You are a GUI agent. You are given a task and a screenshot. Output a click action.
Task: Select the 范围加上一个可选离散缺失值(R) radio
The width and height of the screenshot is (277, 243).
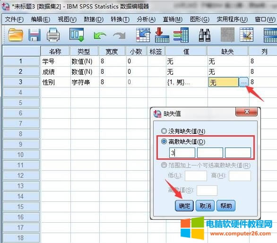pos(164,165)
